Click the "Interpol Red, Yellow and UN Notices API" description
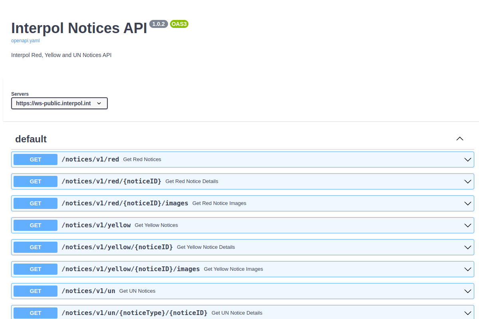Viewport: 479px width, 319px height. [61, 55]
